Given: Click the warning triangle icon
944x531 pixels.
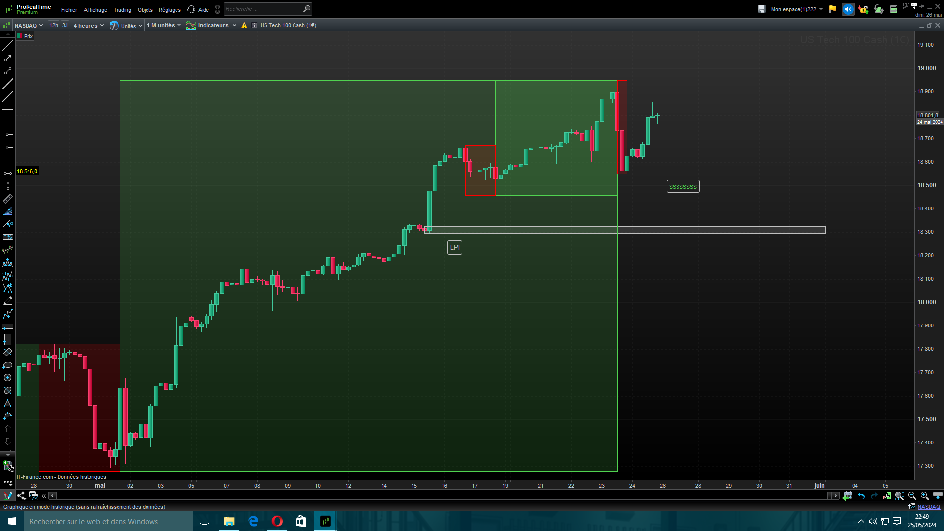Looking at the screenshot, I should pos(244,25).
